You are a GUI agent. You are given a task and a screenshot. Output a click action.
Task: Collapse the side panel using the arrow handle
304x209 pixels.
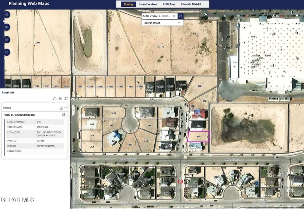[73, 110]
